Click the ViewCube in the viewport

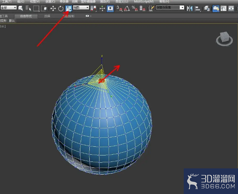coord(224,37)
